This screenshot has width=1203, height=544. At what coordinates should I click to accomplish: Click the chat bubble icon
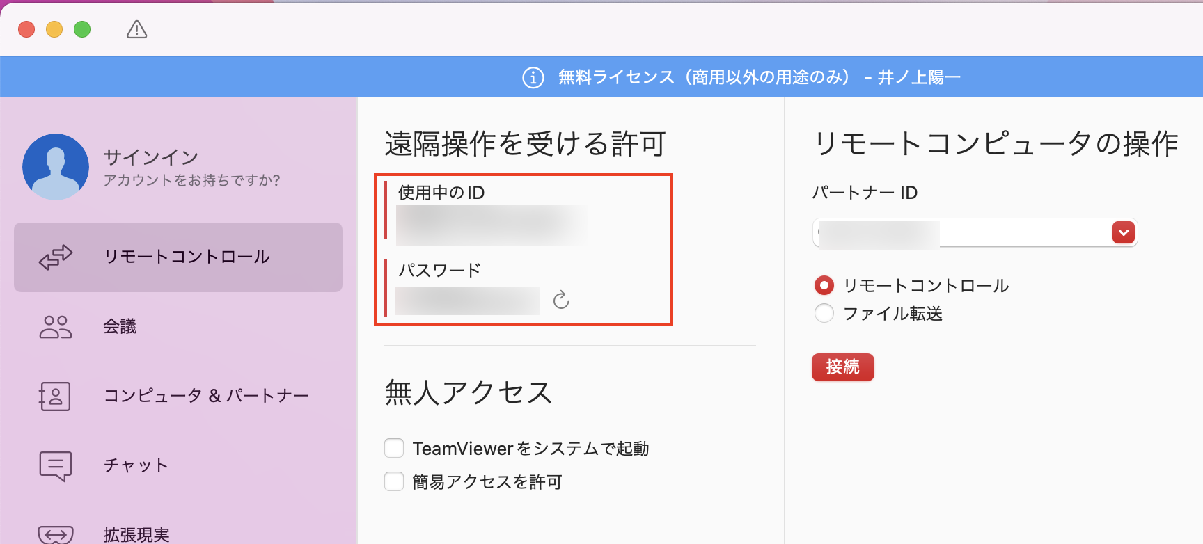point(56,465)
